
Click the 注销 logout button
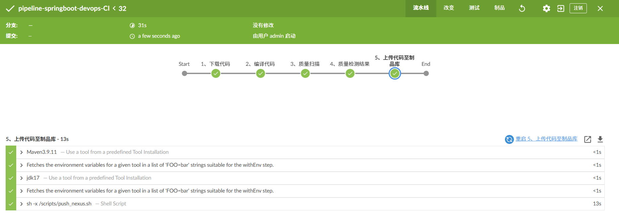(x=578, y=8)
